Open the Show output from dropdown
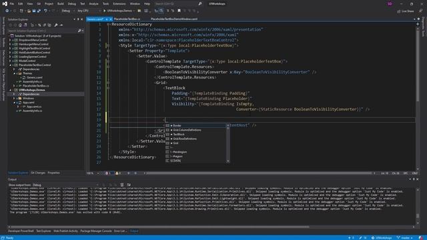 coord(65,185)
